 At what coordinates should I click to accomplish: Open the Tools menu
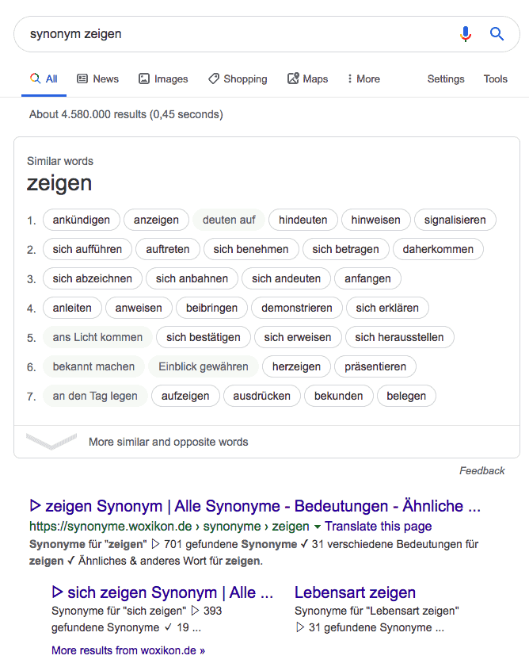pyautogui.click(x=495, y=79)
